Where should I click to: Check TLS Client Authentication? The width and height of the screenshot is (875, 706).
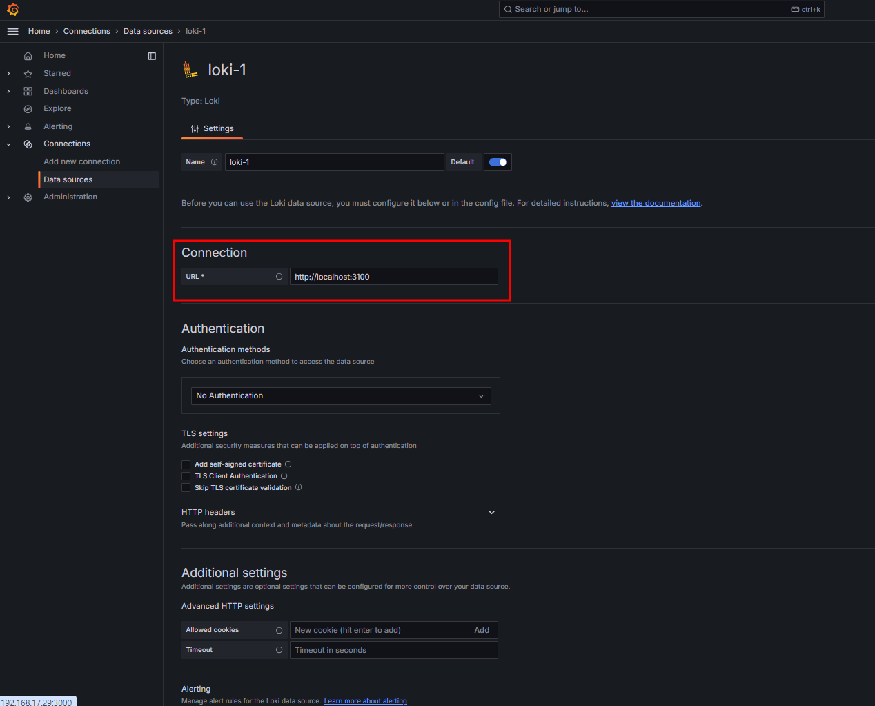[x=186, y=476]
